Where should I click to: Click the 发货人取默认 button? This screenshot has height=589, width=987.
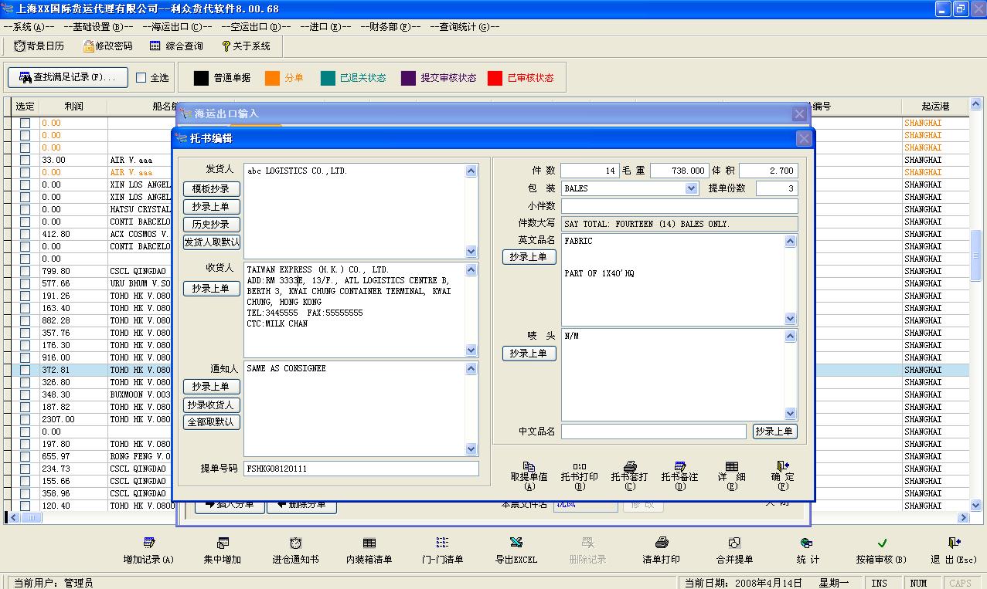tap(211, 242)
